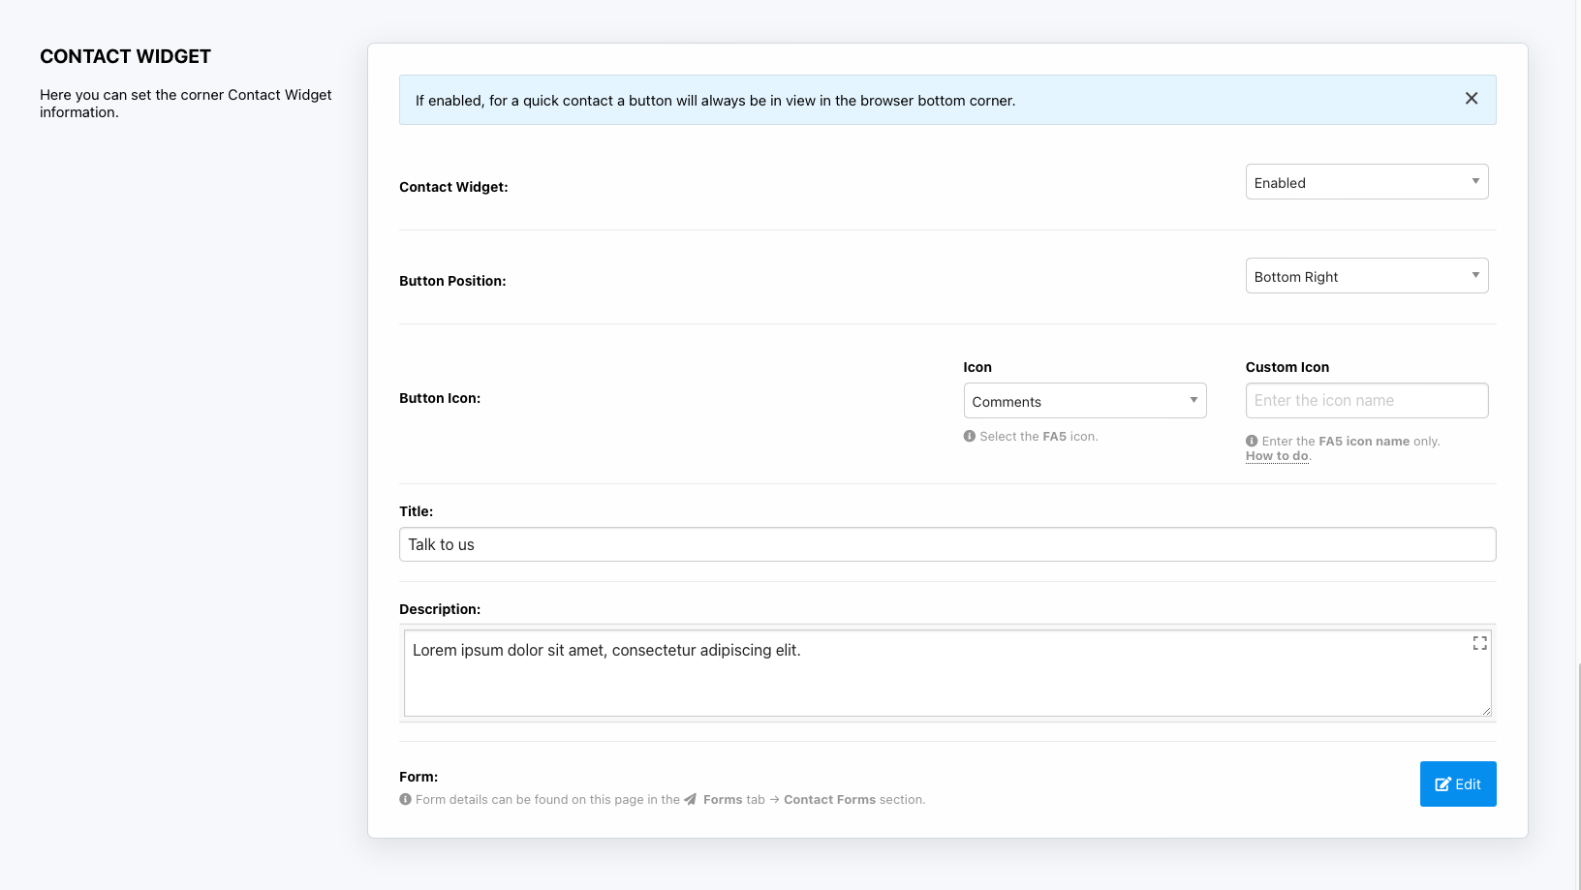
Task: Click the Contact Forms text in the hint
Action: point(829,800)
